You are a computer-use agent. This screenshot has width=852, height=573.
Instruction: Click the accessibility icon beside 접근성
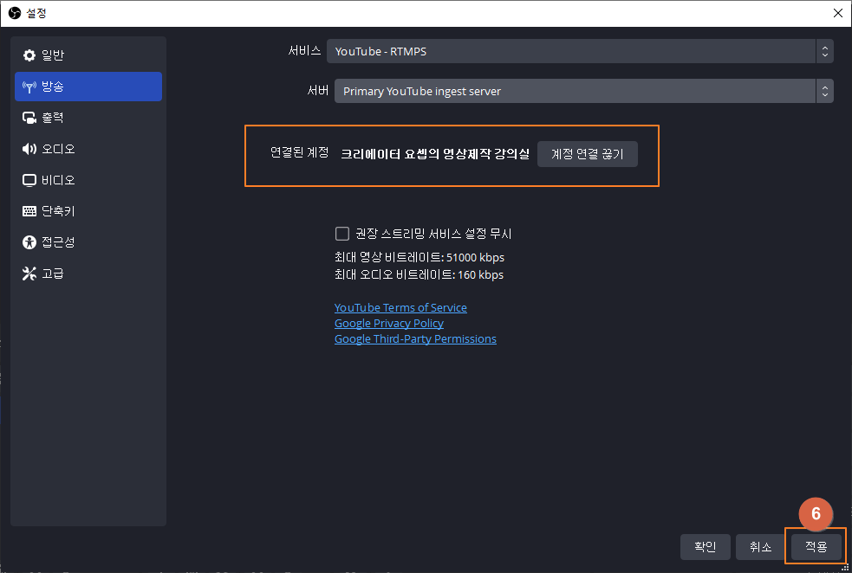pos(29,242)
